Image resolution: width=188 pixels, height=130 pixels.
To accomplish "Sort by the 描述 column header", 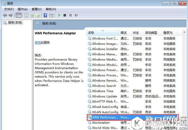I will 125,32.
